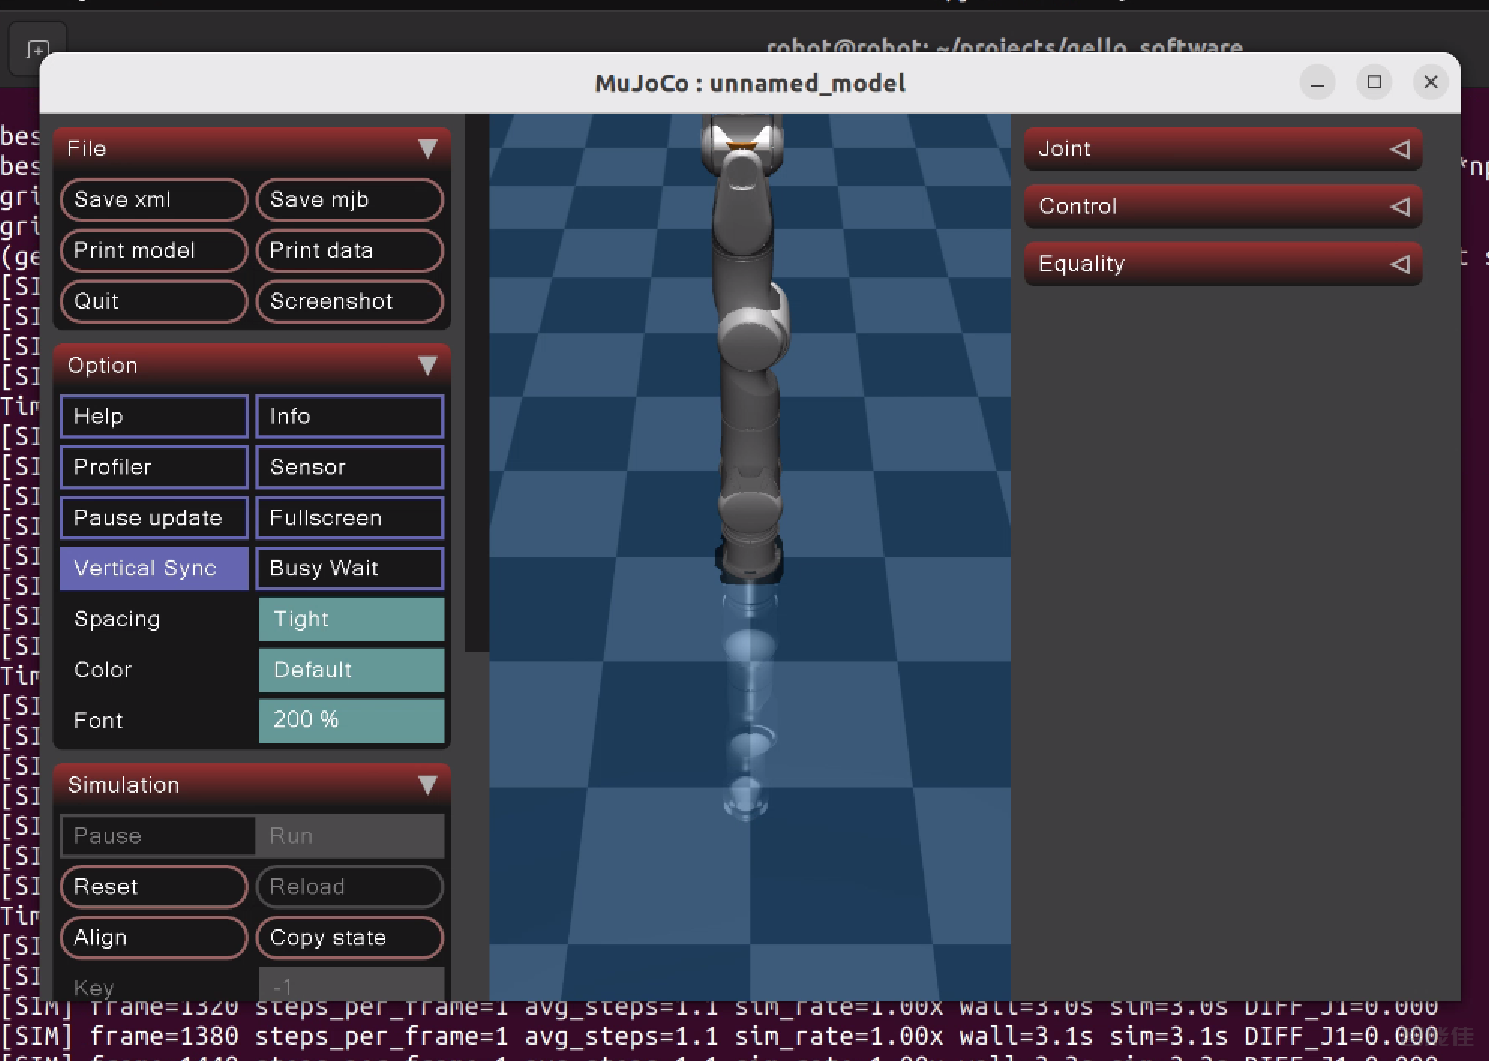This screenshot has width=1489, height=1061.
Task: Open new tab in terminal window
Action: pyautogui.click(x=37, y=49)
